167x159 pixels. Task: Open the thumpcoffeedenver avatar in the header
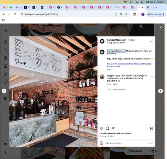tap(102, 41)
